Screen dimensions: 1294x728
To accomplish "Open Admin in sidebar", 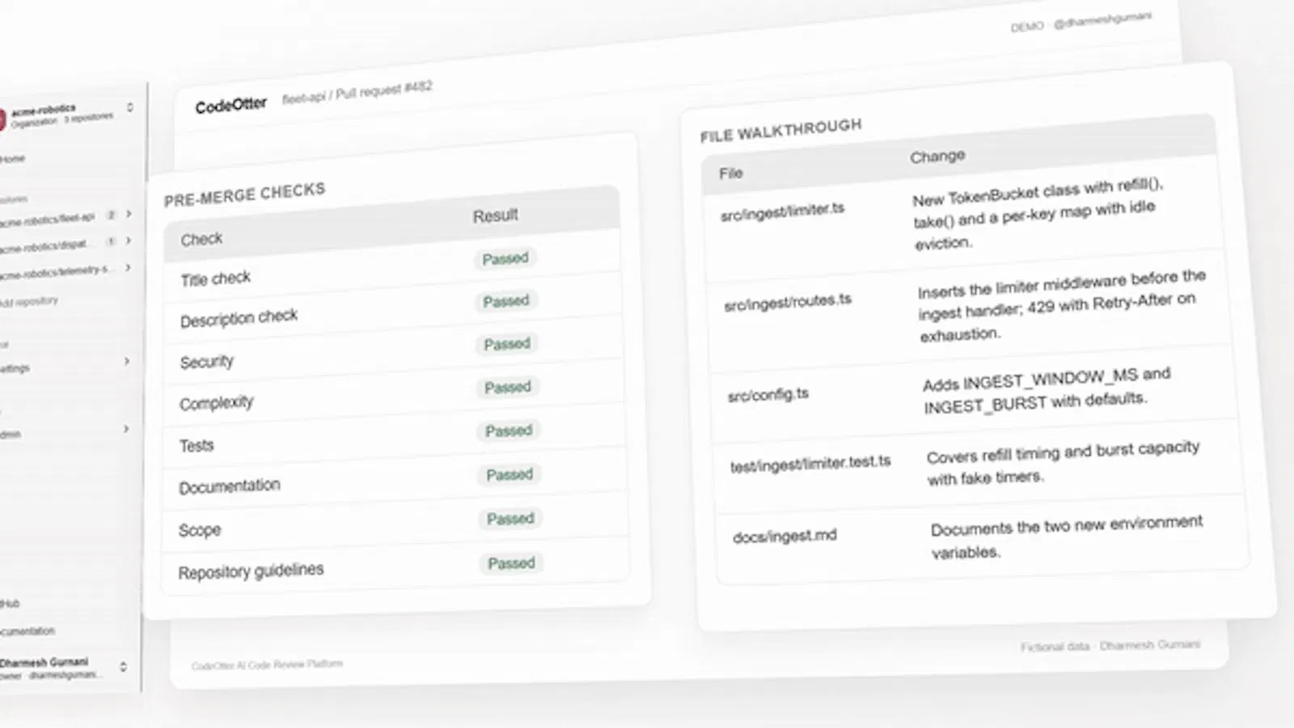I will [x=11, y=435].
